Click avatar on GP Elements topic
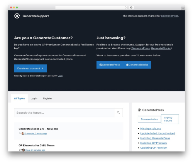 pos(23,150)
